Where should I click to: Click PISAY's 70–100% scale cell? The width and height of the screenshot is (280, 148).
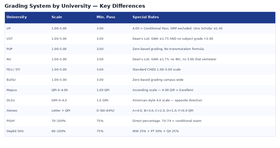click(59, 121)
